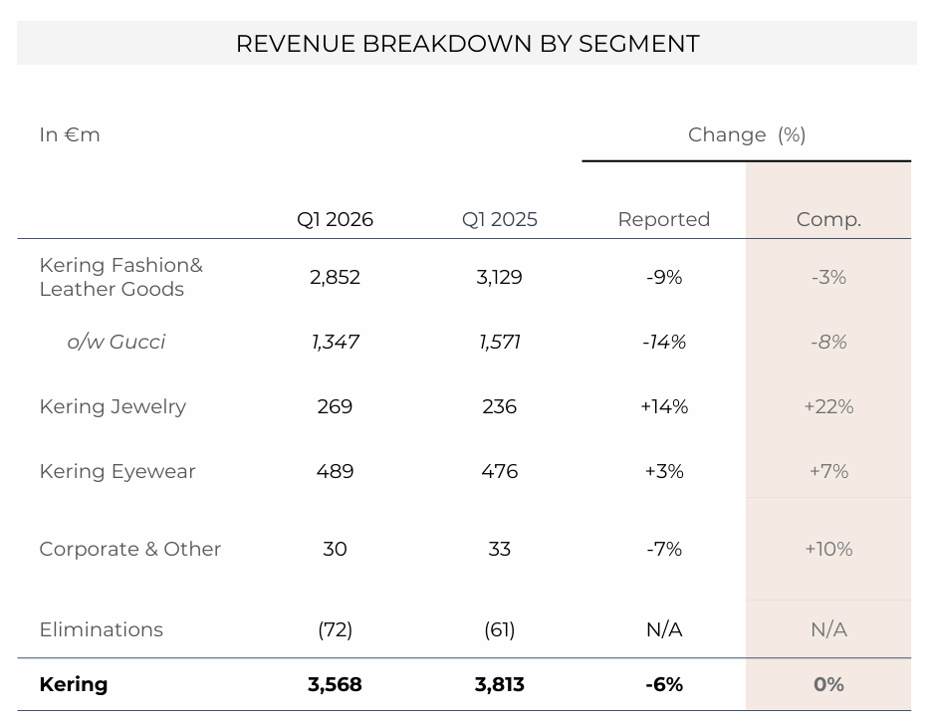Click Corporate & Other value 33

click(x=500, y=549)
